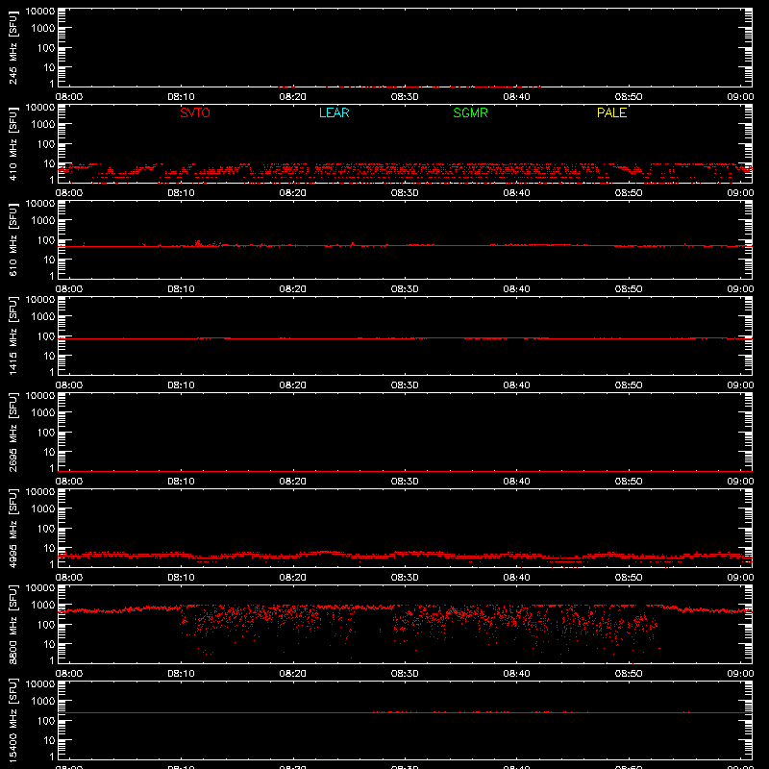This screenshot has width=769, height=769.
Task: Click 08:40 tick under 610 MHz plot
Action: coord(516,289)
